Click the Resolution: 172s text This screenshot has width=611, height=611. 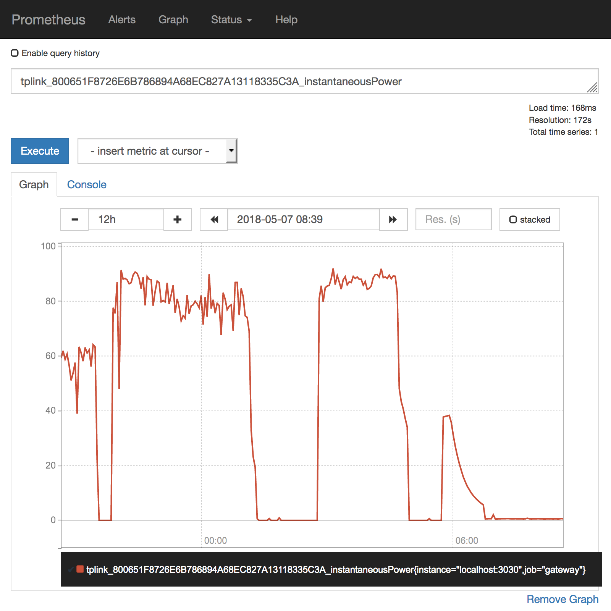click(560, 120)
